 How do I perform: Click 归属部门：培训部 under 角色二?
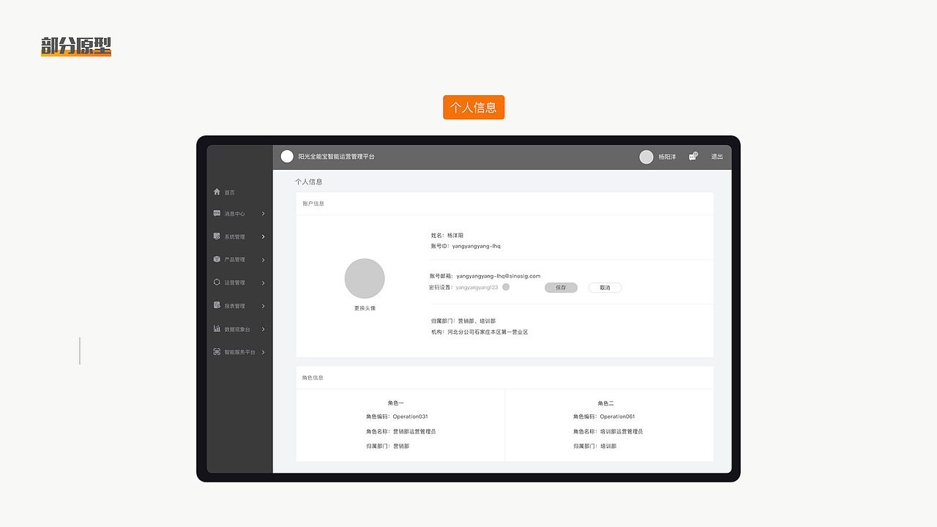click(595, 446)
